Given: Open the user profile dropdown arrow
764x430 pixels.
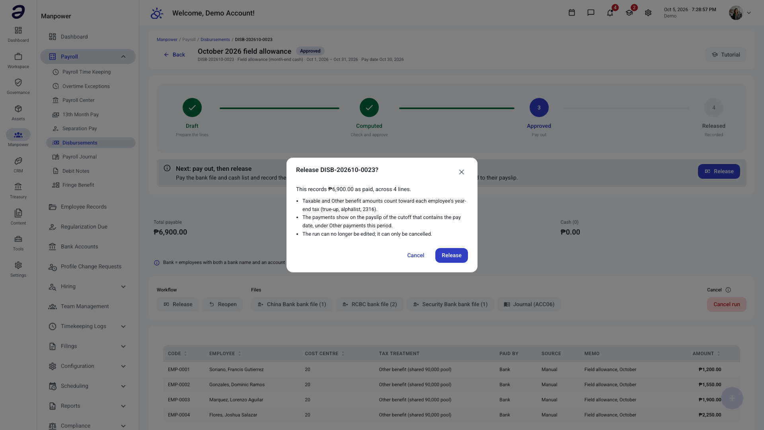Looking at the screenshot, I should 749,13.
